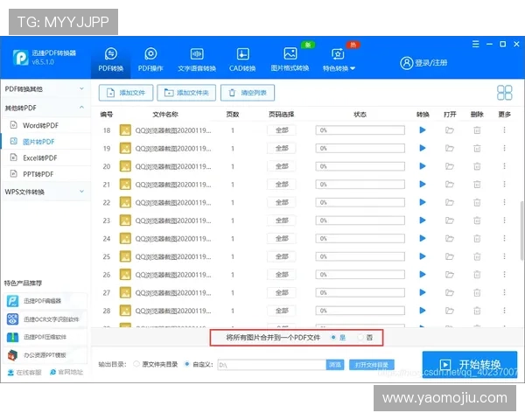Select 否 for merging images option
Screen dimensions: 525x420
[x=360, y=337]
